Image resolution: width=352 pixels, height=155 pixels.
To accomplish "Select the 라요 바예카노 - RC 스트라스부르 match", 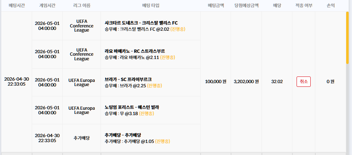I will coord(135,51).
